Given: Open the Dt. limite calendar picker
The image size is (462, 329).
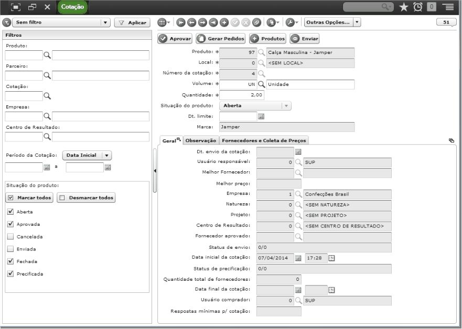Looking at the screenshot, I should point(261,116).
